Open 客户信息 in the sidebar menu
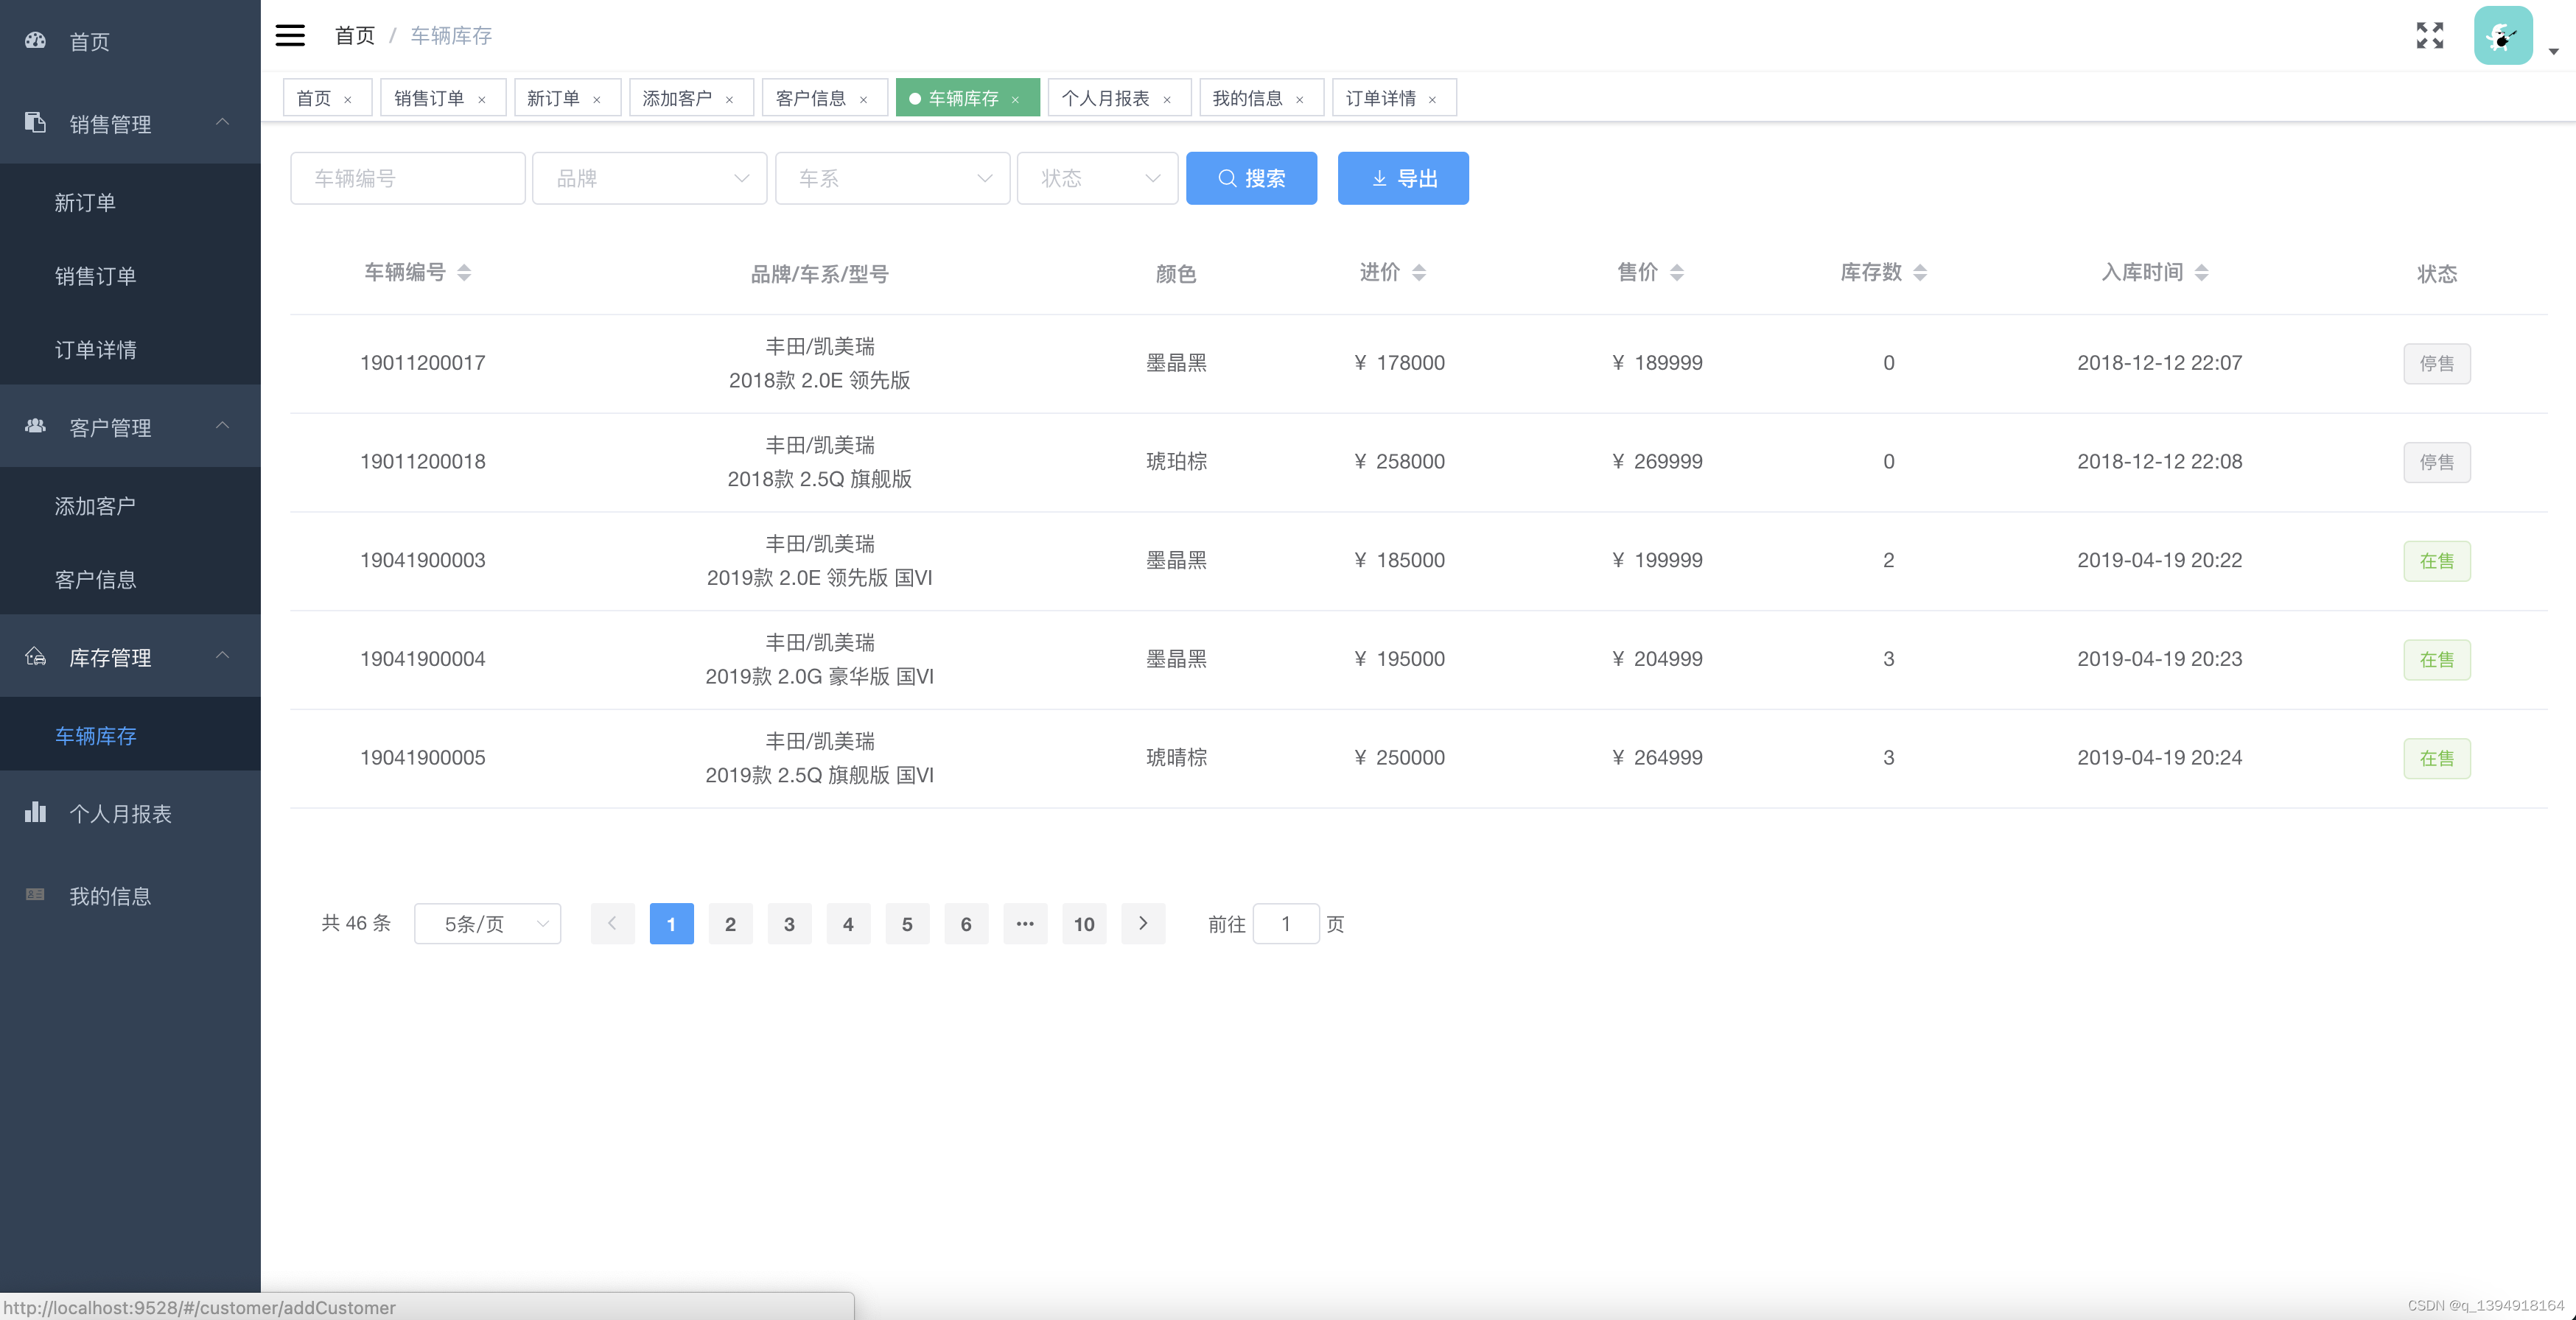The image size is (2576, 1320). (130, 579)
